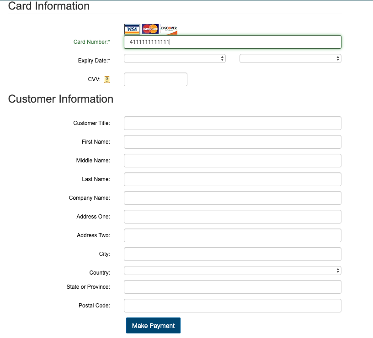Select the First Name field
Screen dimensions: 373x338
(x=232, y=142)
